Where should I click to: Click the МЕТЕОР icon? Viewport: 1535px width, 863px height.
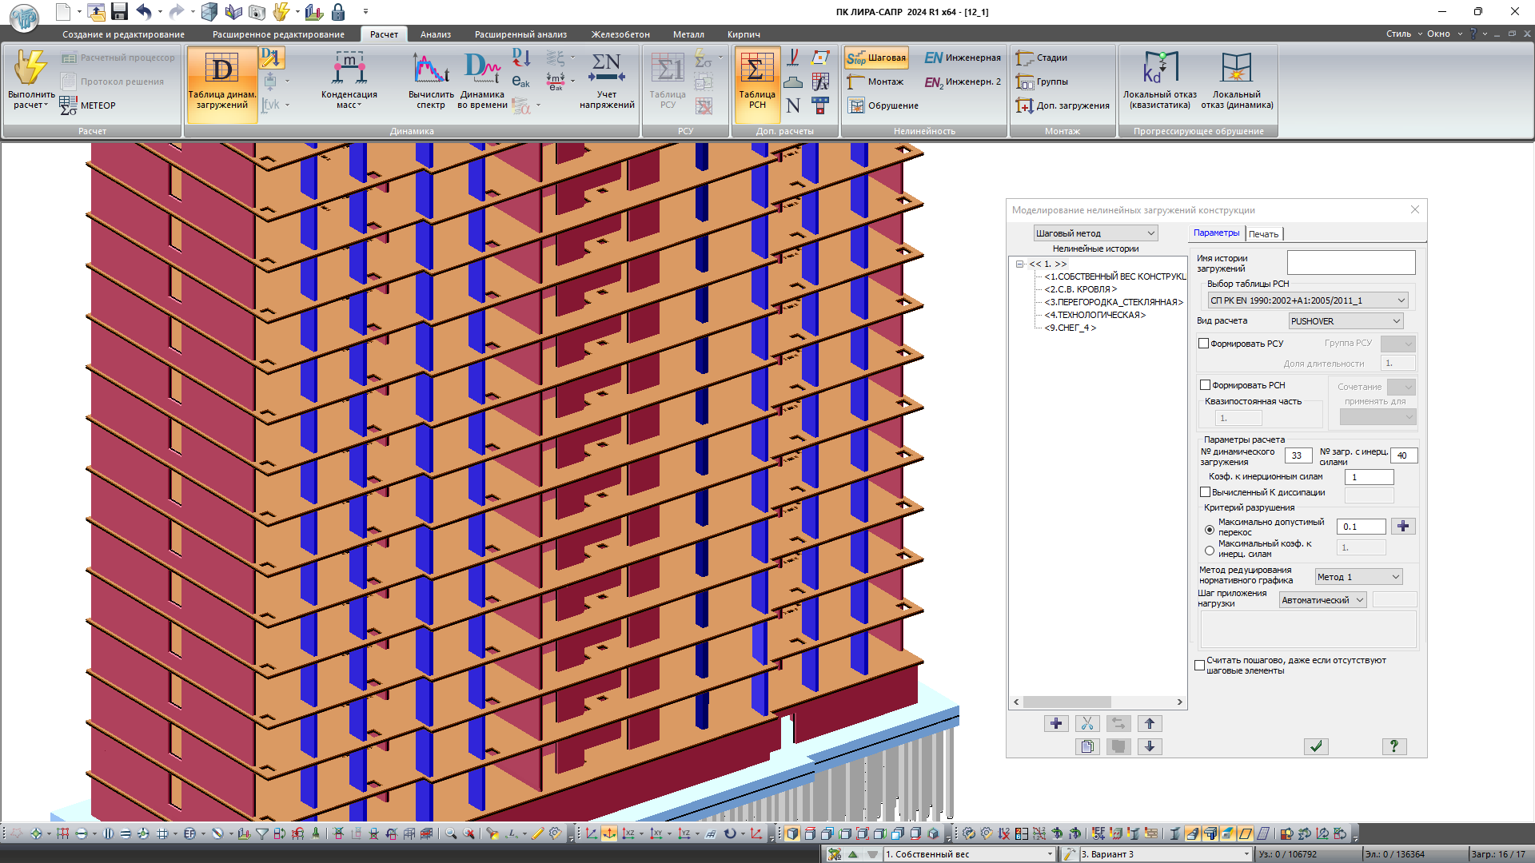pyautogui.click(x=69, y=105)
